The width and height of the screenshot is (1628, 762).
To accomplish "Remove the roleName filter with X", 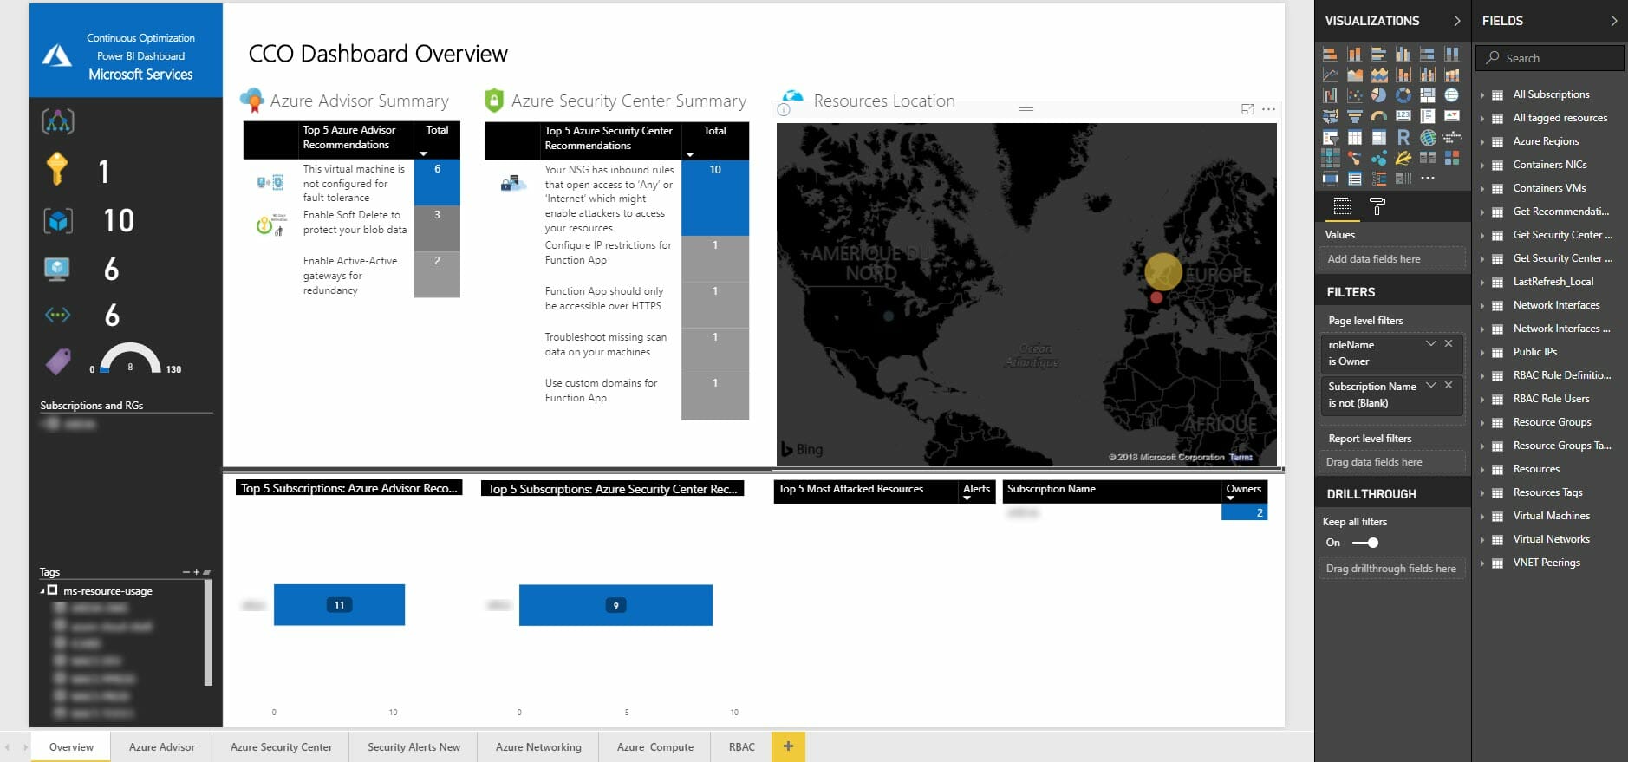I will tap(1449, 344).
